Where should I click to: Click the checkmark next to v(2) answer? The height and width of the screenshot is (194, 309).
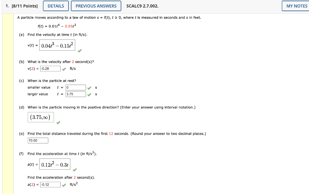pos(63,68)
